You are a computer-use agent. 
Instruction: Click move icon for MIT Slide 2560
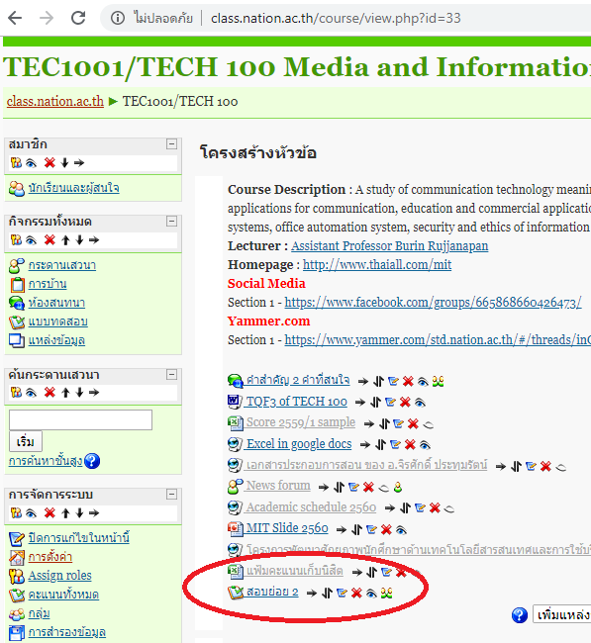pyautogui.click(x=357, y=530)
